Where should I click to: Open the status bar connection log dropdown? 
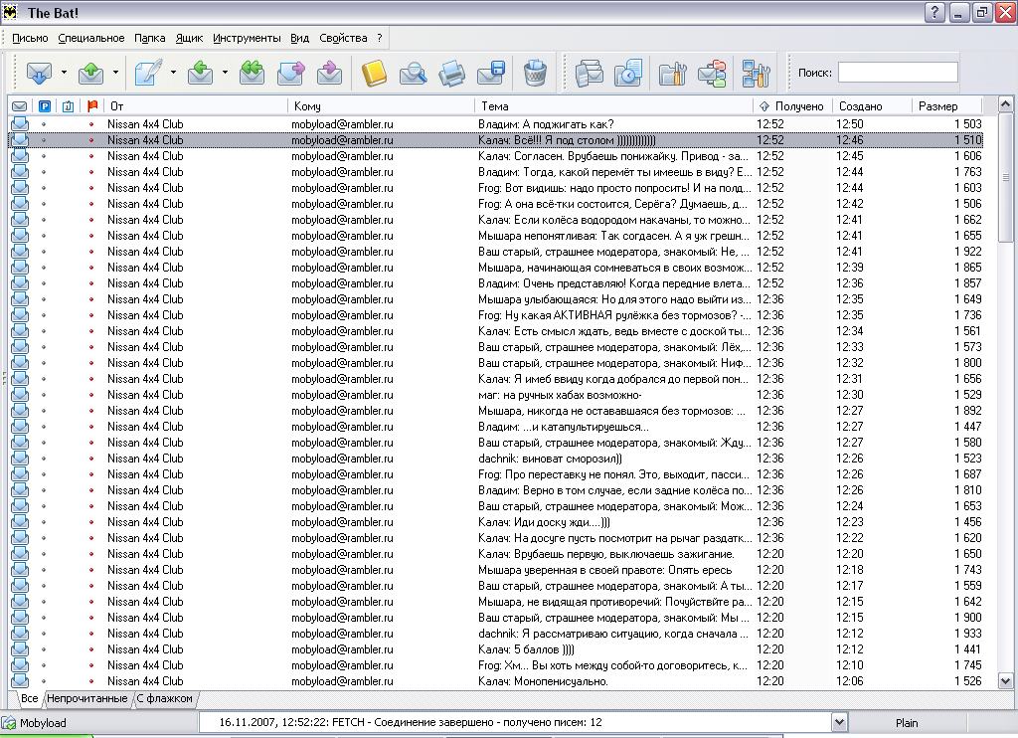(839, 722)
